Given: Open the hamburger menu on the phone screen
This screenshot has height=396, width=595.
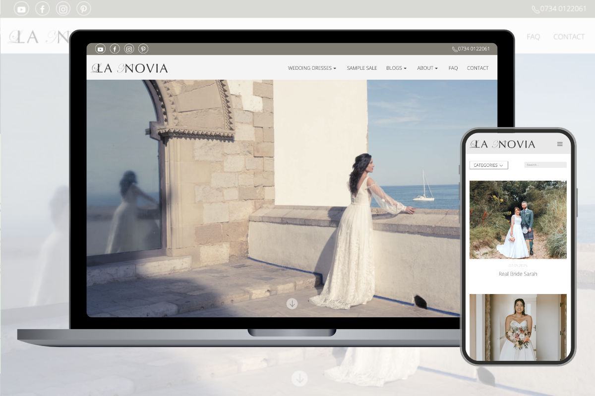Looking at the screenshot, I should [560, 144].
